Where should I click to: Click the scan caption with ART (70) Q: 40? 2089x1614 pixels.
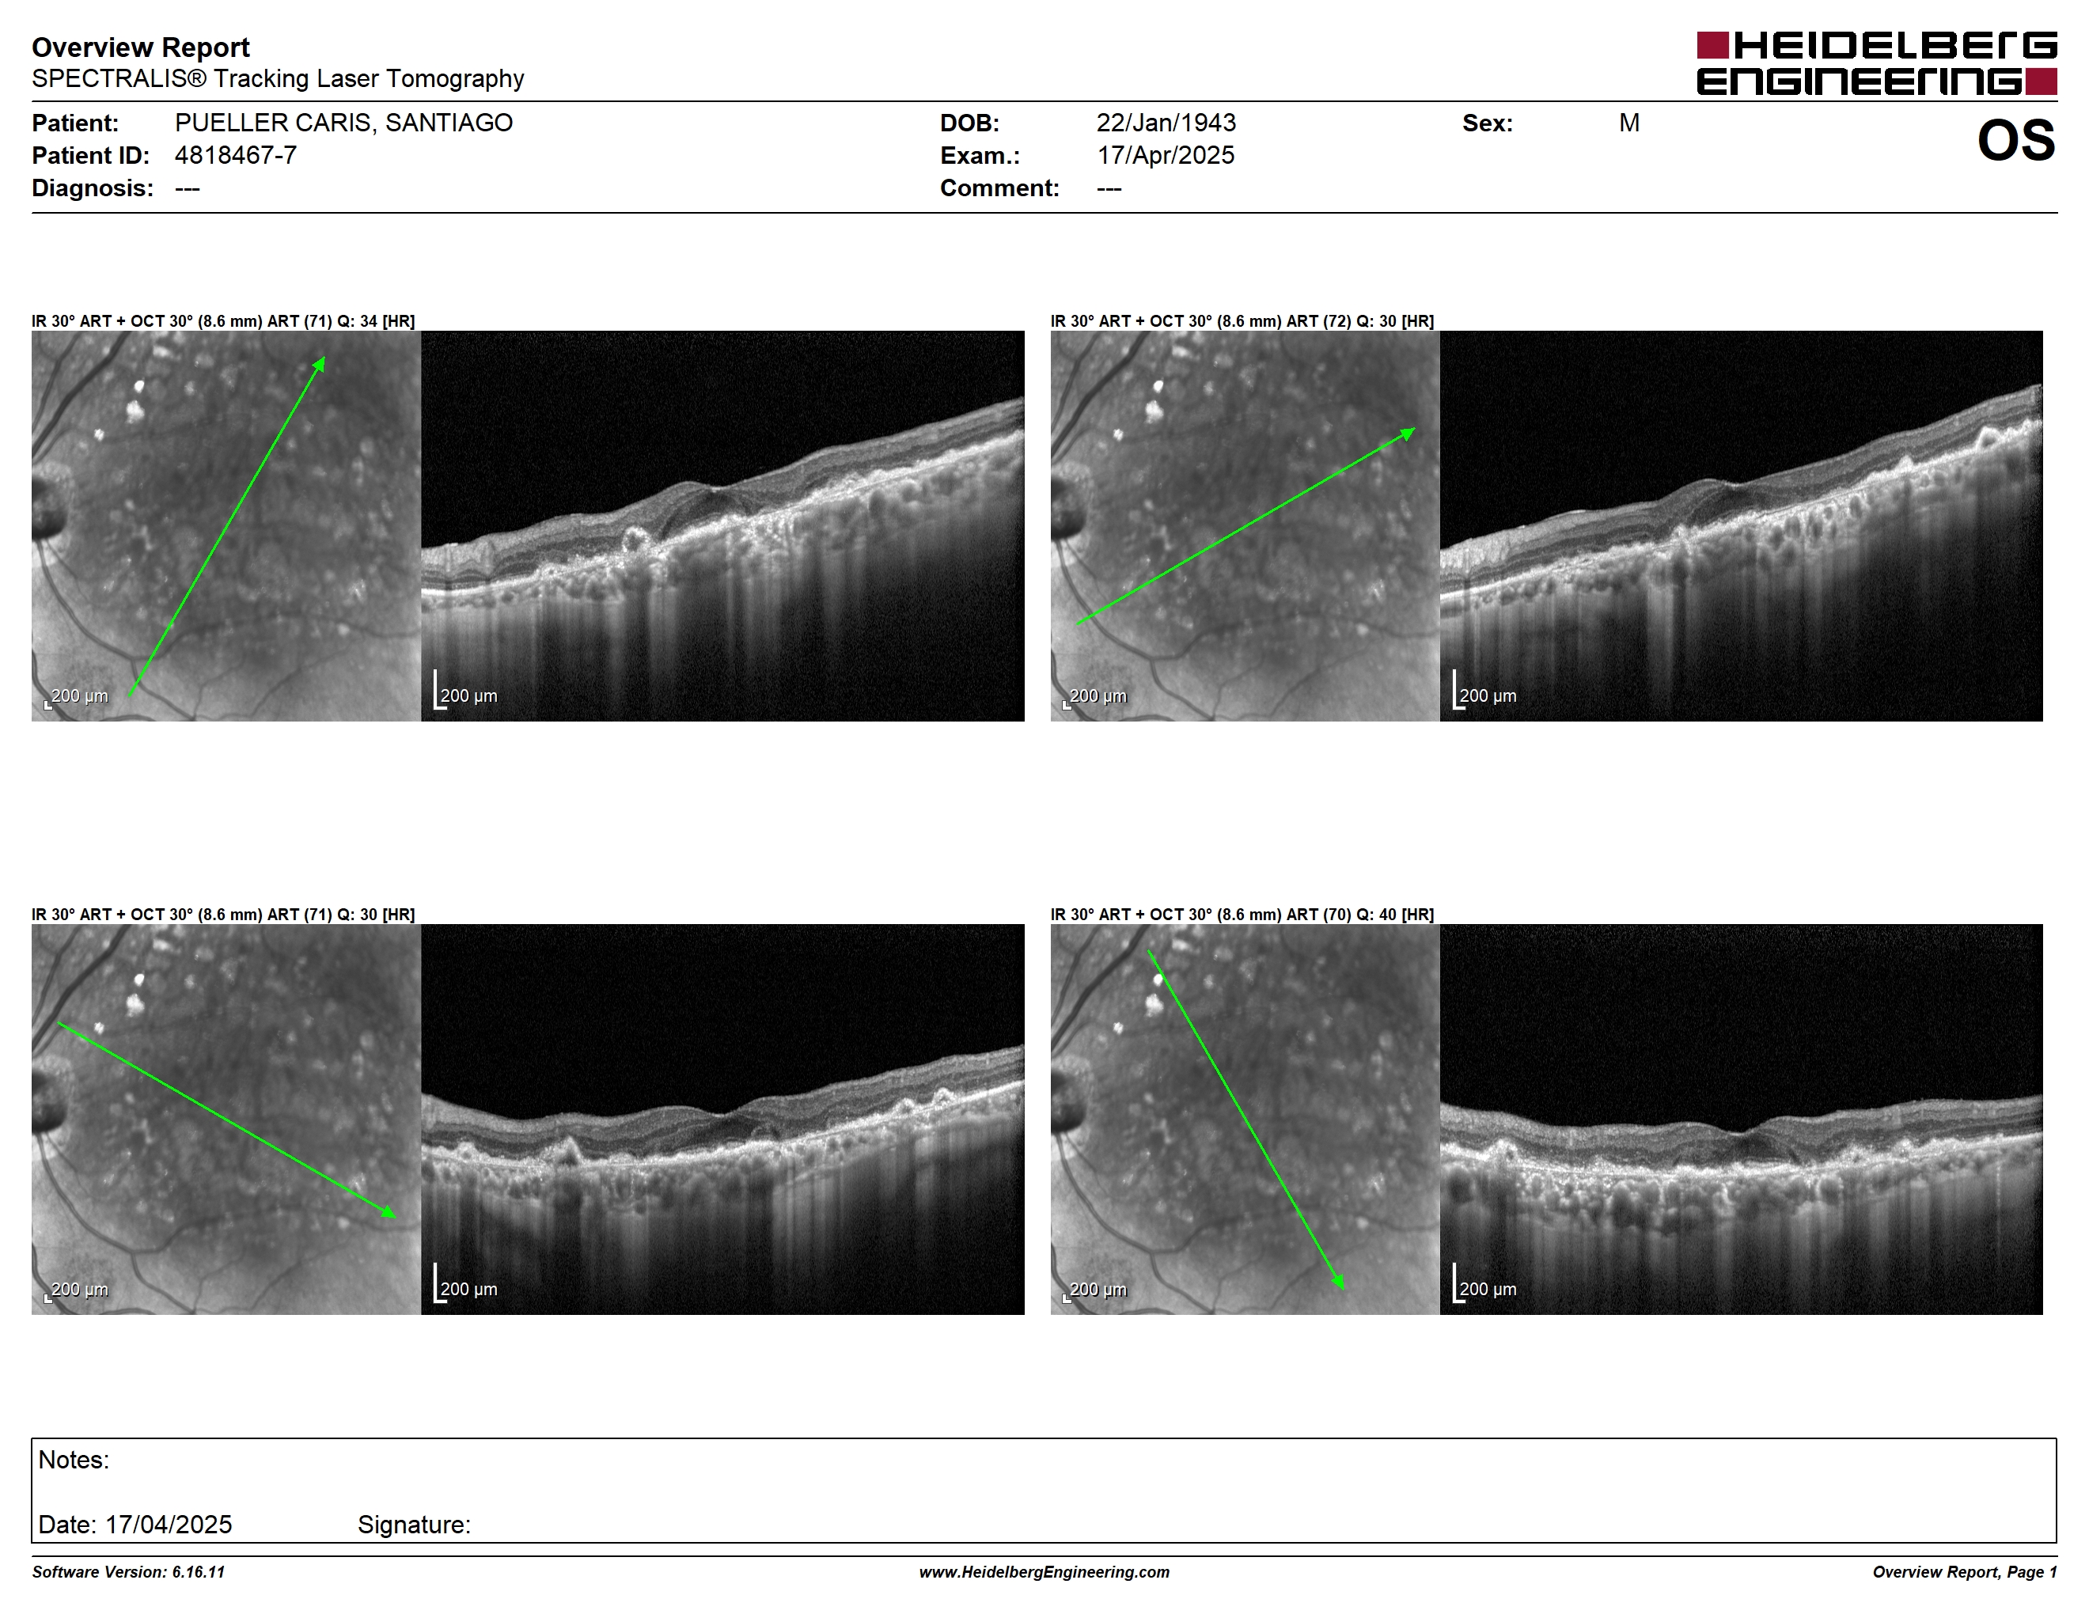[1242, 914]
